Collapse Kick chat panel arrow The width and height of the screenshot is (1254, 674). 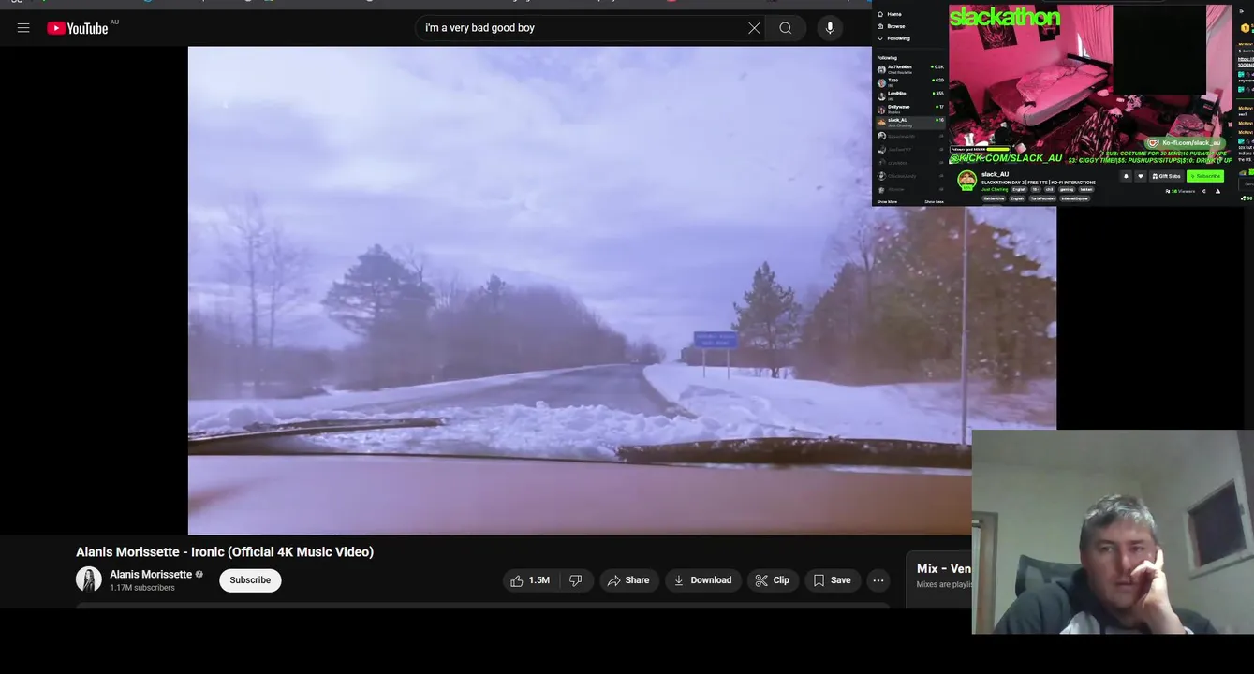pos(1241,11)
